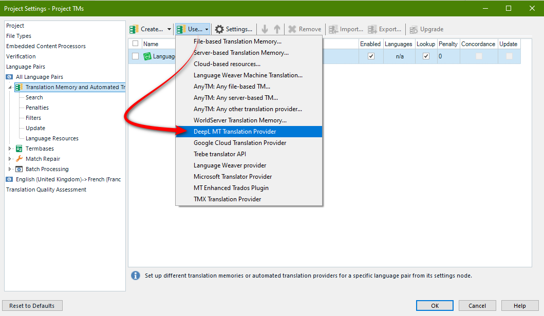Expand the Match Repair tree node
The width and height of the screenshot is (544, 316).
[x=10, y=159]
